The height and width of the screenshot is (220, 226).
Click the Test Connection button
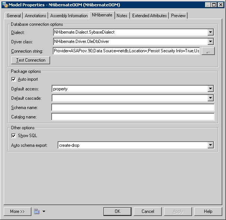pos(31,60)
